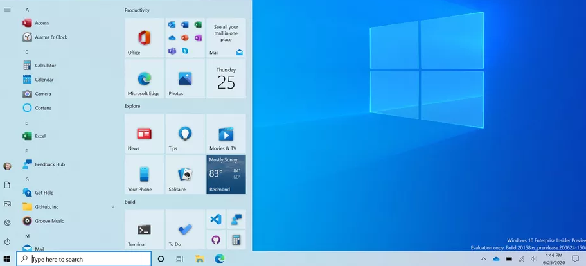The image size is (586, 266).
Task: Launch Edge from the taskbar
Action: (219, 258)
